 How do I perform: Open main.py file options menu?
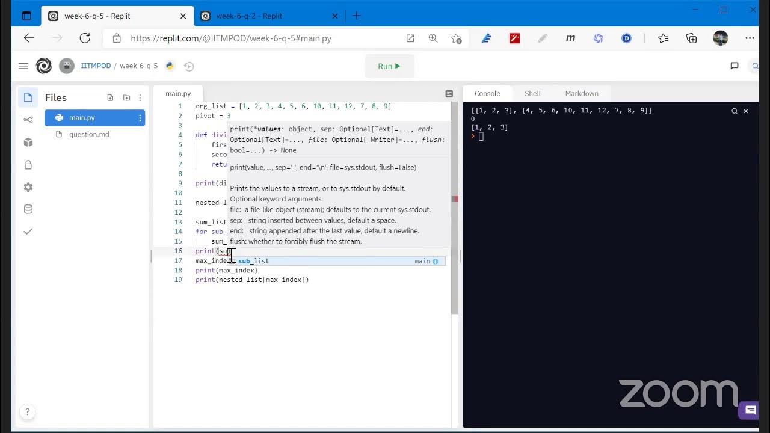[x=140, y=118]
